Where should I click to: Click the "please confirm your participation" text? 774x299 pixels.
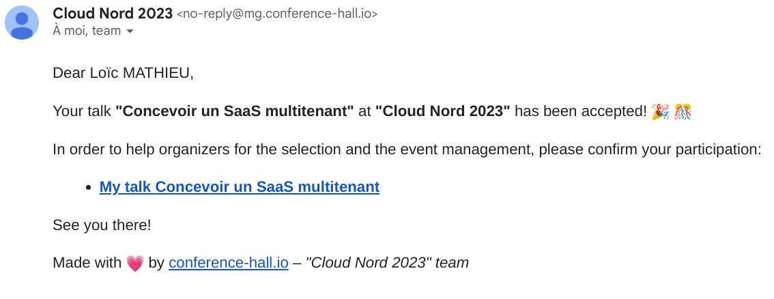pos(648,149)
